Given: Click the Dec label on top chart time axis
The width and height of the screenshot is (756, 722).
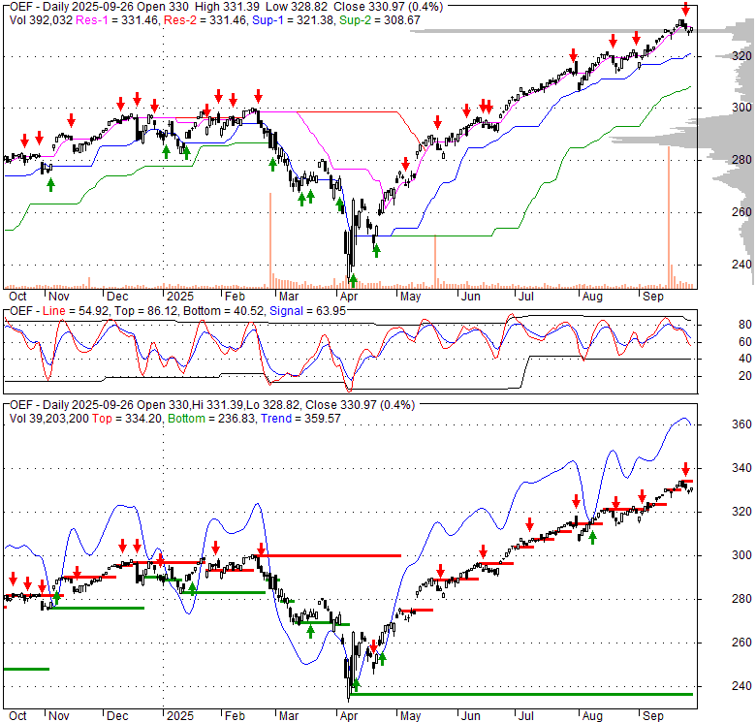Looking at the screenshot, I should [x=117, y=297].
